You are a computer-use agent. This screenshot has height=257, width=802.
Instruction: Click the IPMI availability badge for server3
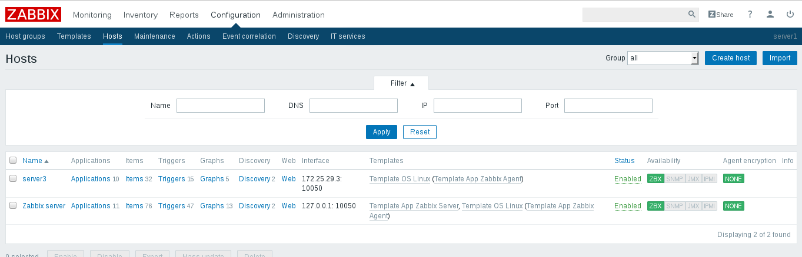tap(710, 179)
